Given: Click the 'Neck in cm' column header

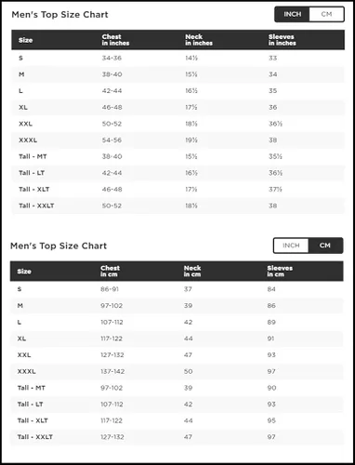Looking at the screenshot, I should (192, 272).
